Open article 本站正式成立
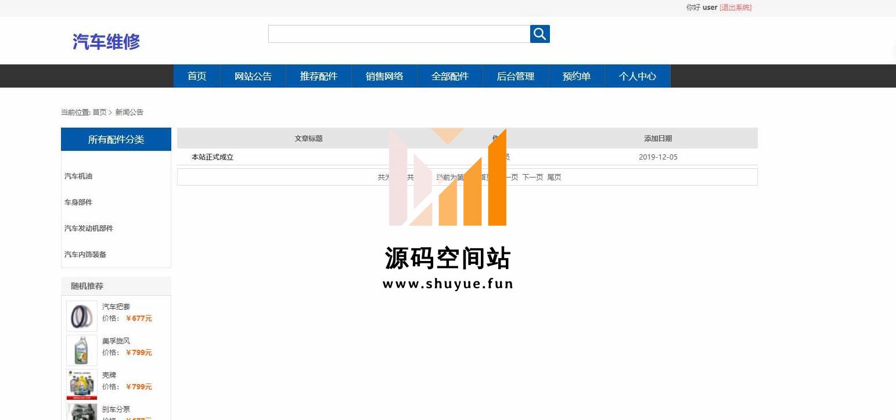The height and width of the screenshot is (420, 896). tap(213, 157)
